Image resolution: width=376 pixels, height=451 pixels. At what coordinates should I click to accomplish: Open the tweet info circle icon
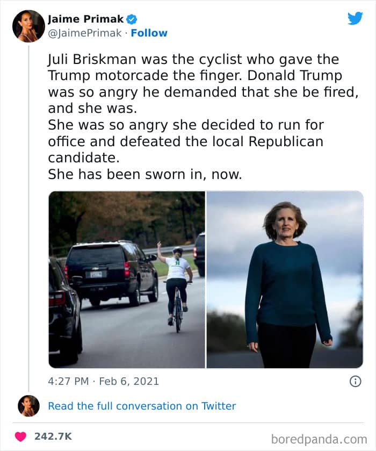point(355,381)
